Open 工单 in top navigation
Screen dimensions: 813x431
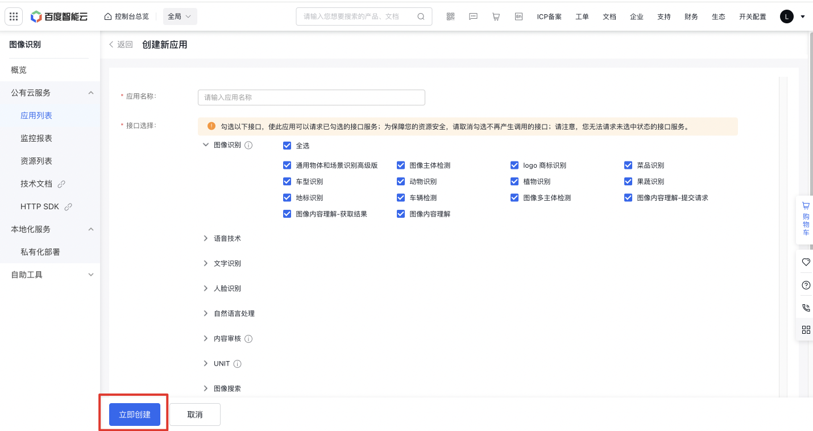click(582, 16)
